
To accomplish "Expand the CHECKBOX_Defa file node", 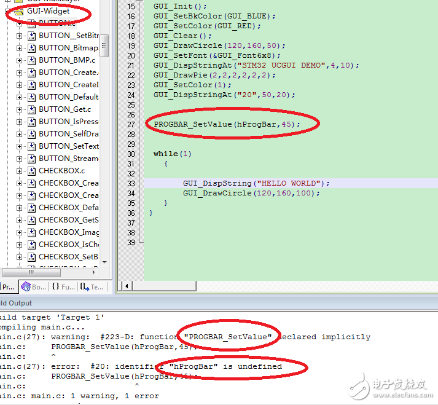I will tap(19, 208).
